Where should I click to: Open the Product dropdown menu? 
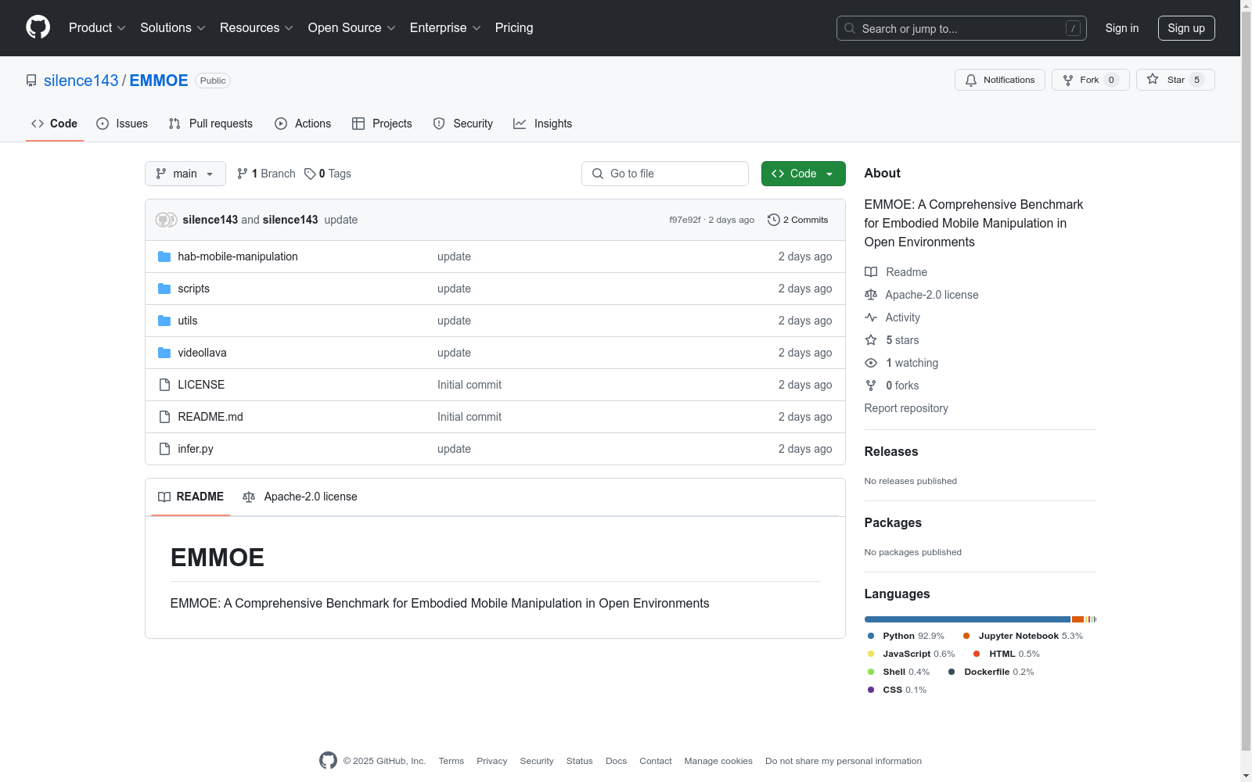pyautogui.click(x=97, y=27)
